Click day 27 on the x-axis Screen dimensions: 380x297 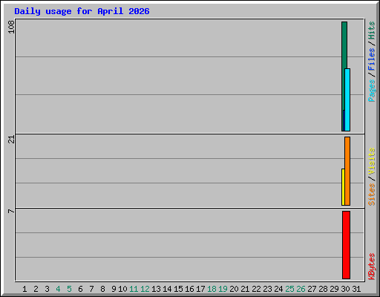(312, 289)
